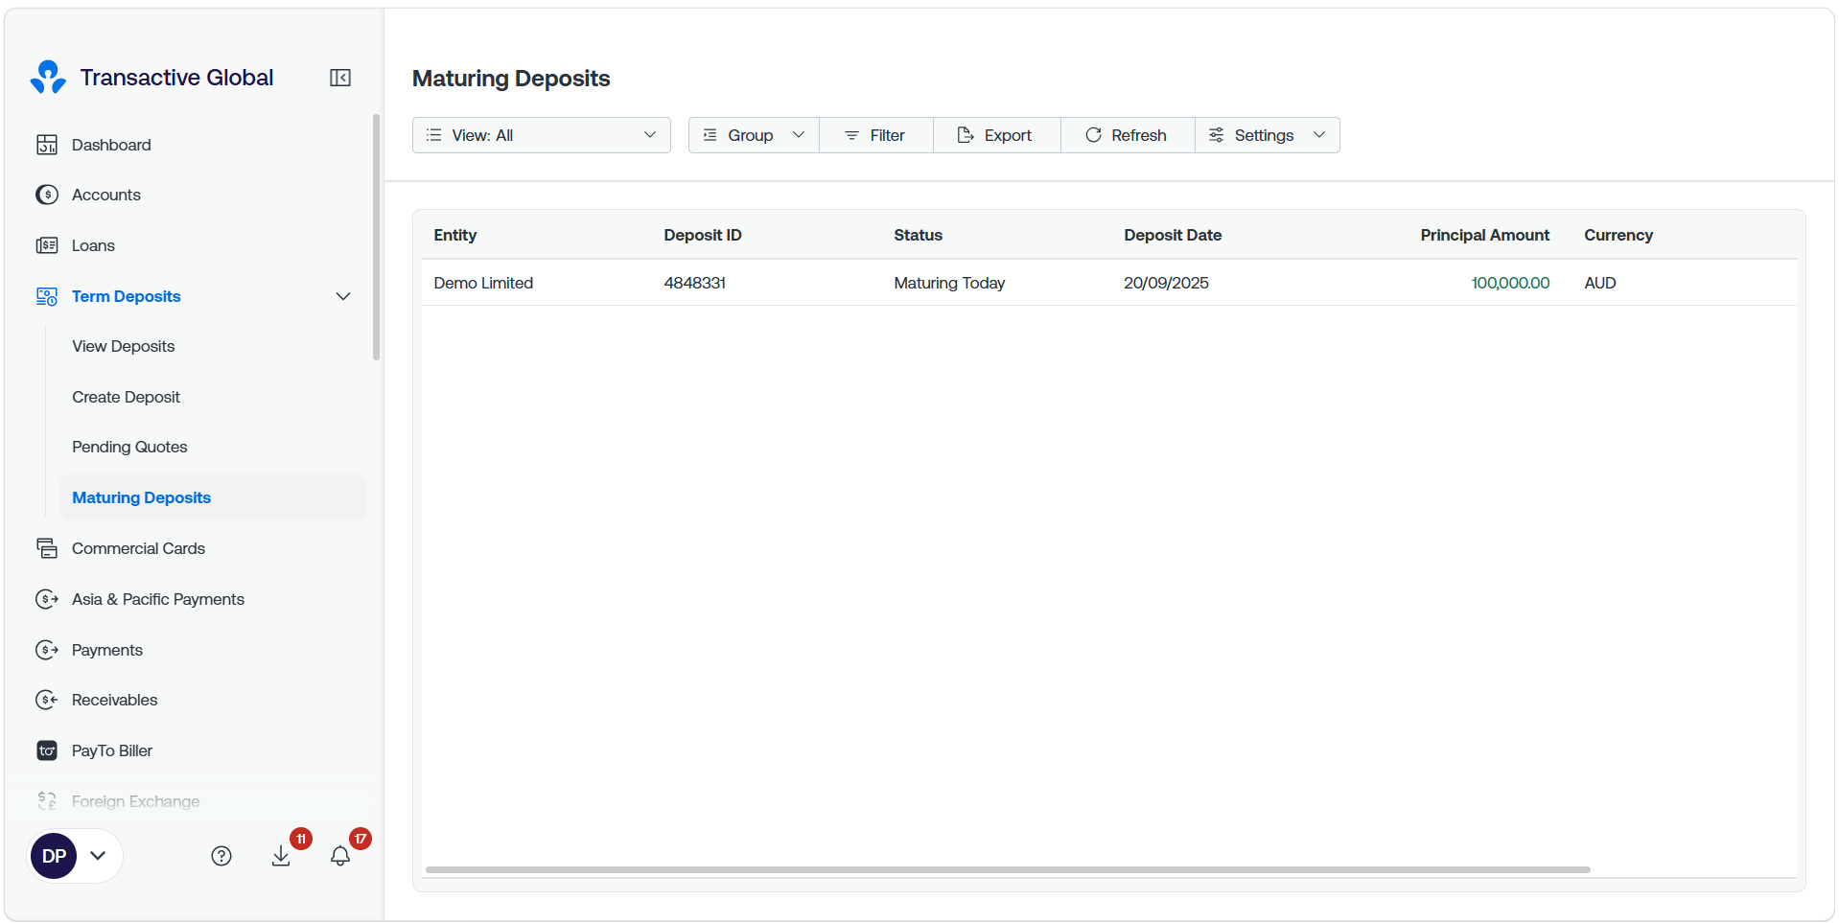Sort by Currency column header
Image resolution: width=1839 pixels, height=923 pixels.
(1618, 235)
